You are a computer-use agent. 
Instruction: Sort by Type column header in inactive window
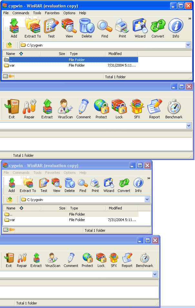click(87, 208)
